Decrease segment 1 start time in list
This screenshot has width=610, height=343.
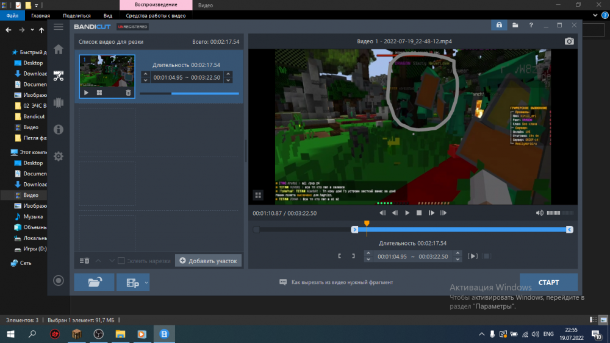coord(146,80)
